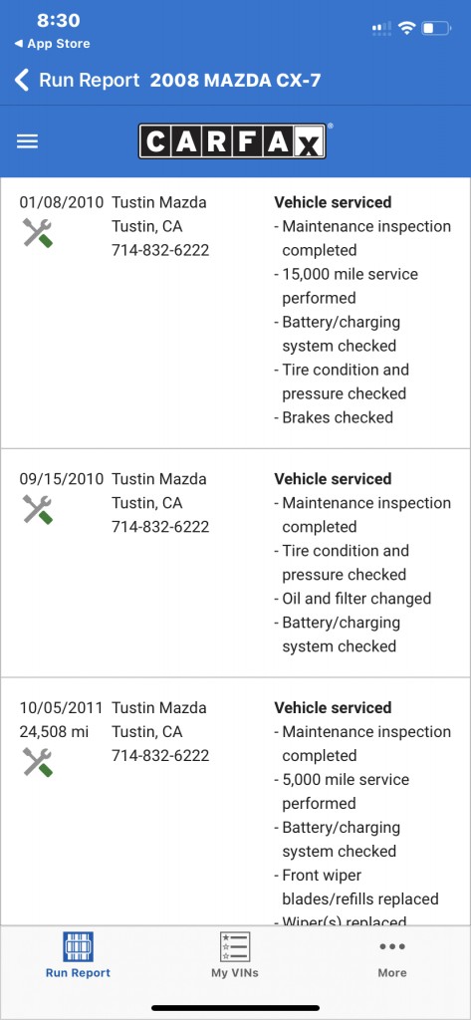The image size is (471, 1020).
Task: Tap the wrench icon for 10/05/2011 service
Action: 38,762
